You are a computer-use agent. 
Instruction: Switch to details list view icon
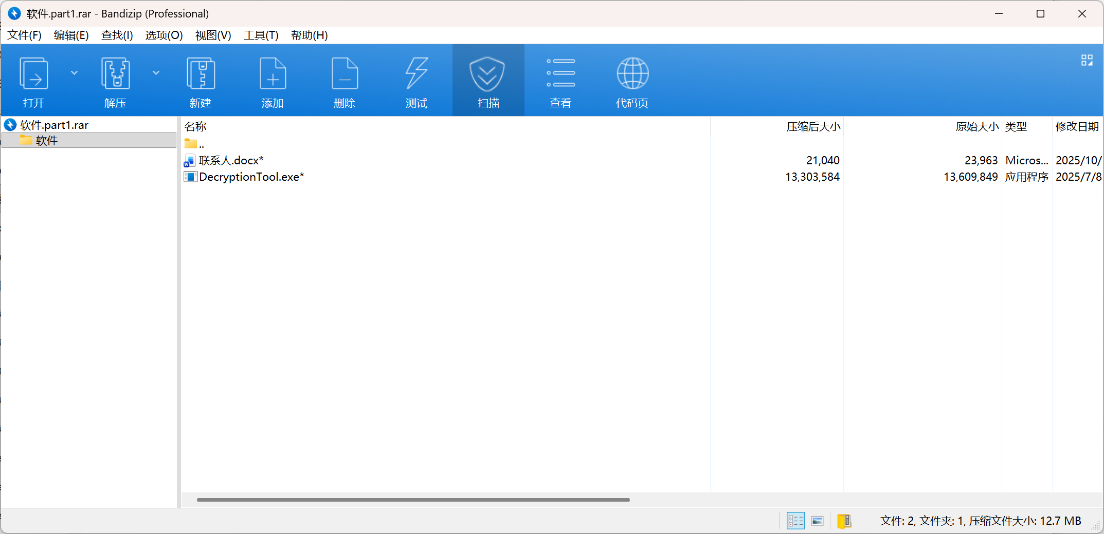point(795,521)
